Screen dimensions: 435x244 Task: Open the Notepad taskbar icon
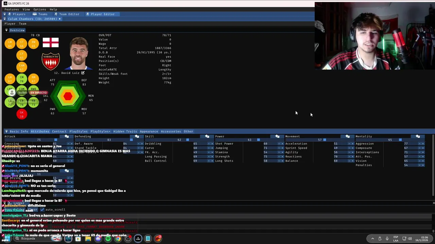click(148, 239)
